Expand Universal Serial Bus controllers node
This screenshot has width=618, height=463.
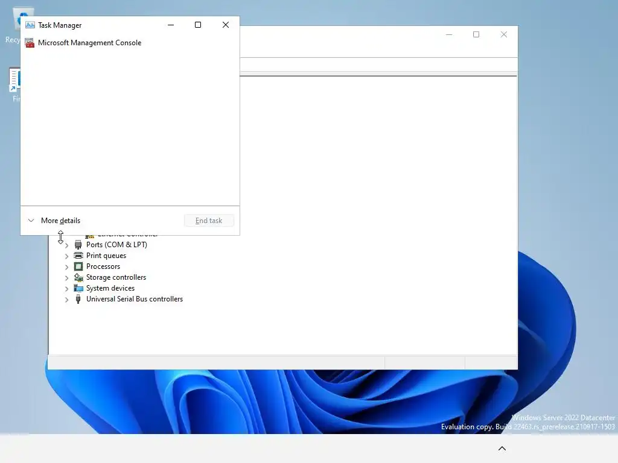tap(66, 300)
